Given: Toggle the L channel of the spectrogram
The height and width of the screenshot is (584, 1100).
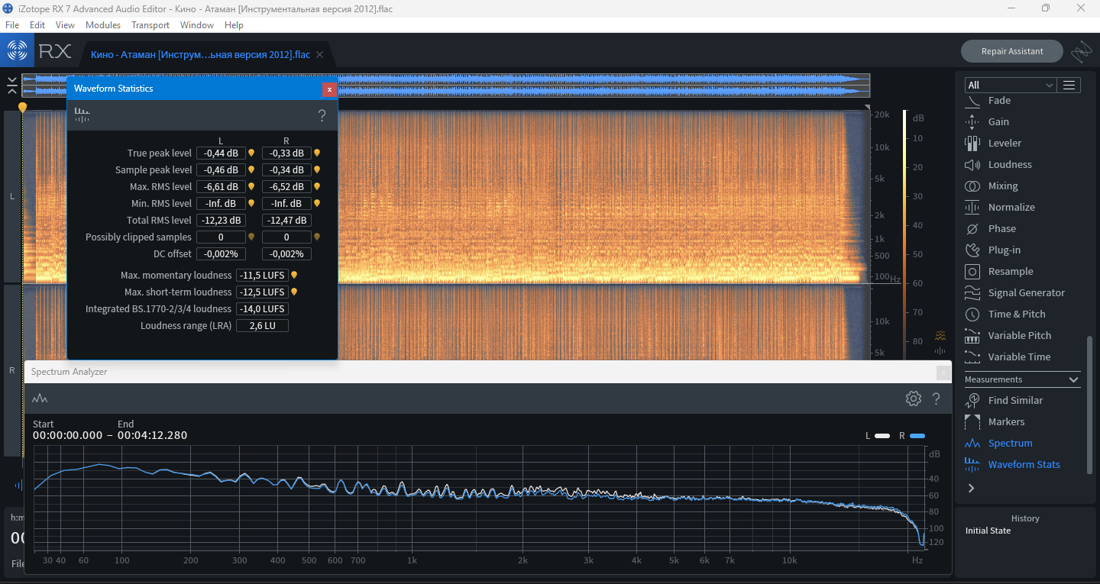Looking at the screenshot, I should tap(11, 197).
